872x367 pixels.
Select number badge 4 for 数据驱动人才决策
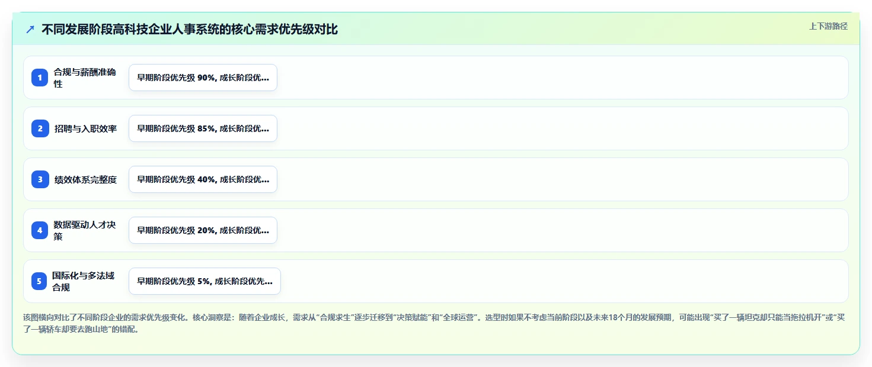coord(40,230)
